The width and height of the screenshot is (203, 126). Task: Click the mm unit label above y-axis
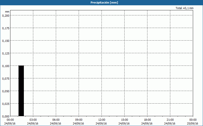7,12
